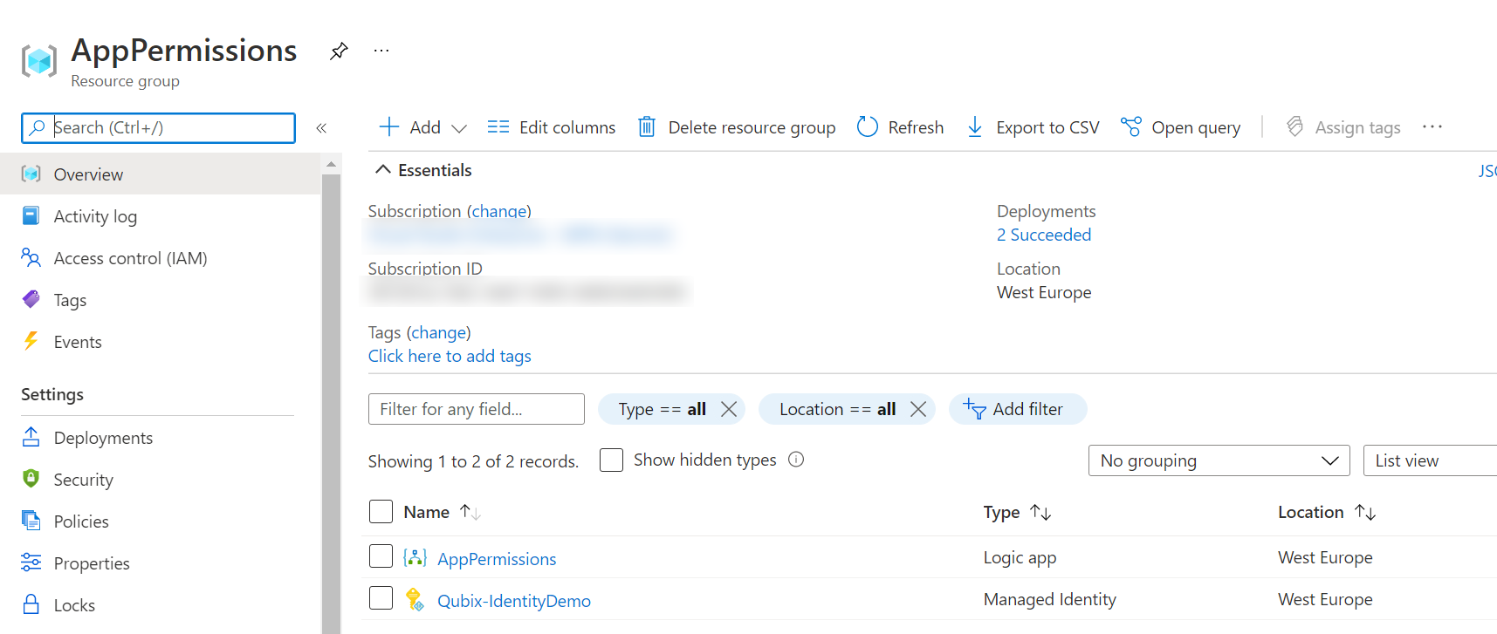This screenshot has width=1497, height=634.
Task: Click the Refresh icon in toolbar
Action: click(867, 127)
